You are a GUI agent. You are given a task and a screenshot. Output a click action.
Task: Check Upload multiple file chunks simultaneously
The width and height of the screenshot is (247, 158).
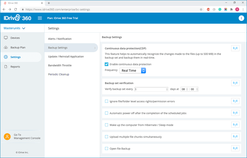tap(107, 137)
